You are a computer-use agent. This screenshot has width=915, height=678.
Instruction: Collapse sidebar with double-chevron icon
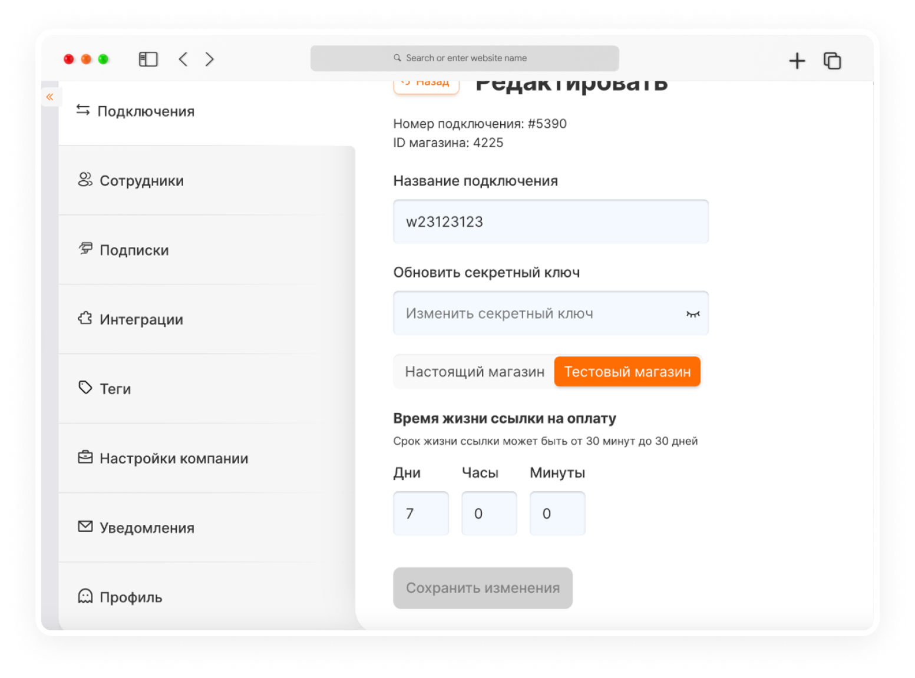(x=49, y=97)
